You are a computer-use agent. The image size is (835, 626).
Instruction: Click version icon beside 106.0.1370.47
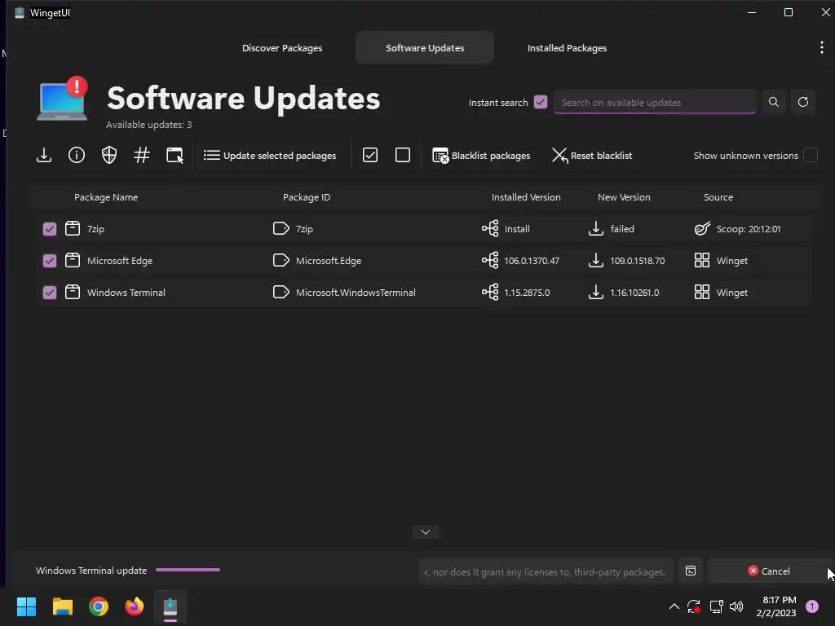[x=490, y=260]
